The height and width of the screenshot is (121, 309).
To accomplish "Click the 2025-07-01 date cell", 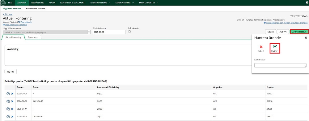I will (x=22, y=109).
